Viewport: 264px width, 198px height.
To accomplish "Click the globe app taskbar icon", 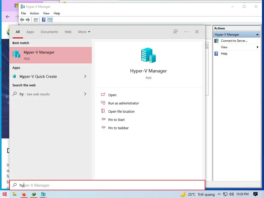I will (34, 194).
